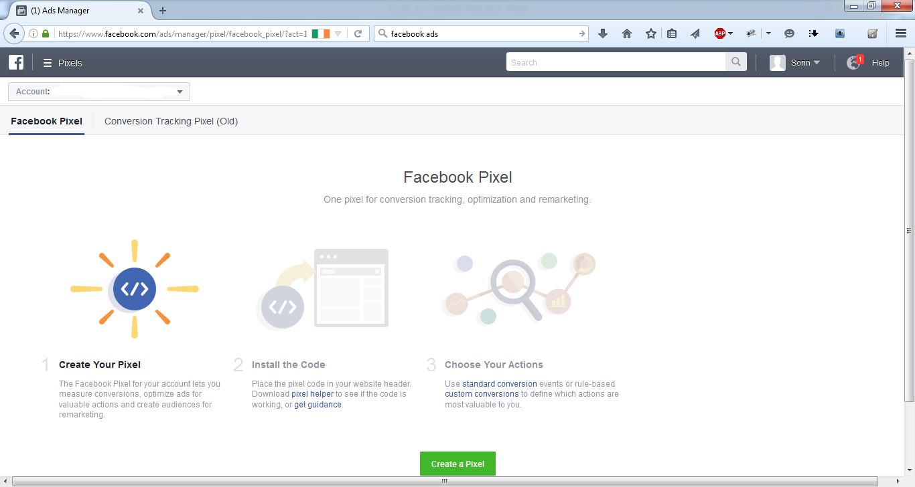Click the browser back arrow

pyautogui.click(x=13, y=33)
